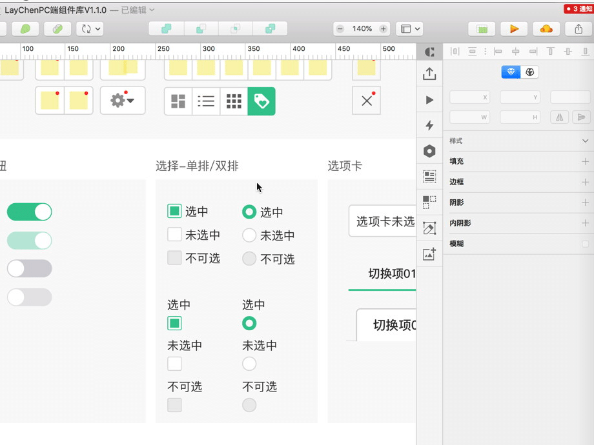Add a 边框 border with plus
Viewport: 594px width, 445px height.
[x=586, y=182]
